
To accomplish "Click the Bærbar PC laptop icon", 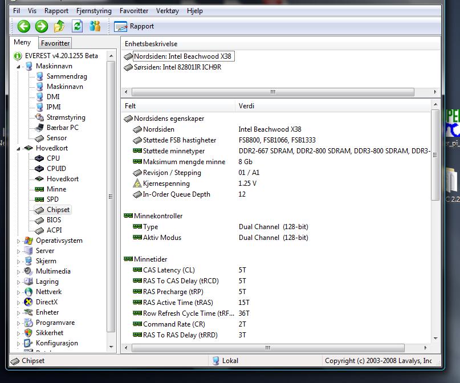I will [x=39, y=128].
